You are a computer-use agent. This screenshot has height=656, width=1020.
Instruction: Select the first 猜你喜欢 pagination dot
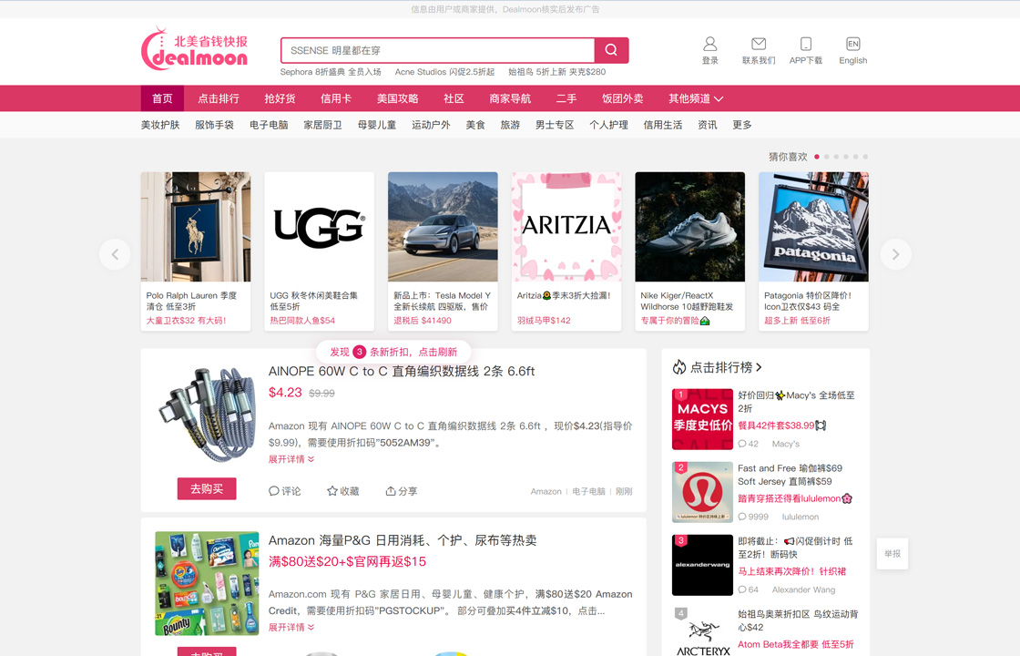tap(817, 157)
